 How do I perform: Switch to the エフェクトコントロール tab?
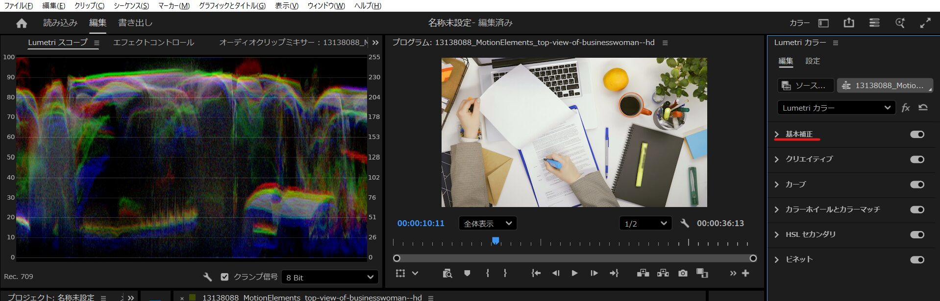(153, 43)
